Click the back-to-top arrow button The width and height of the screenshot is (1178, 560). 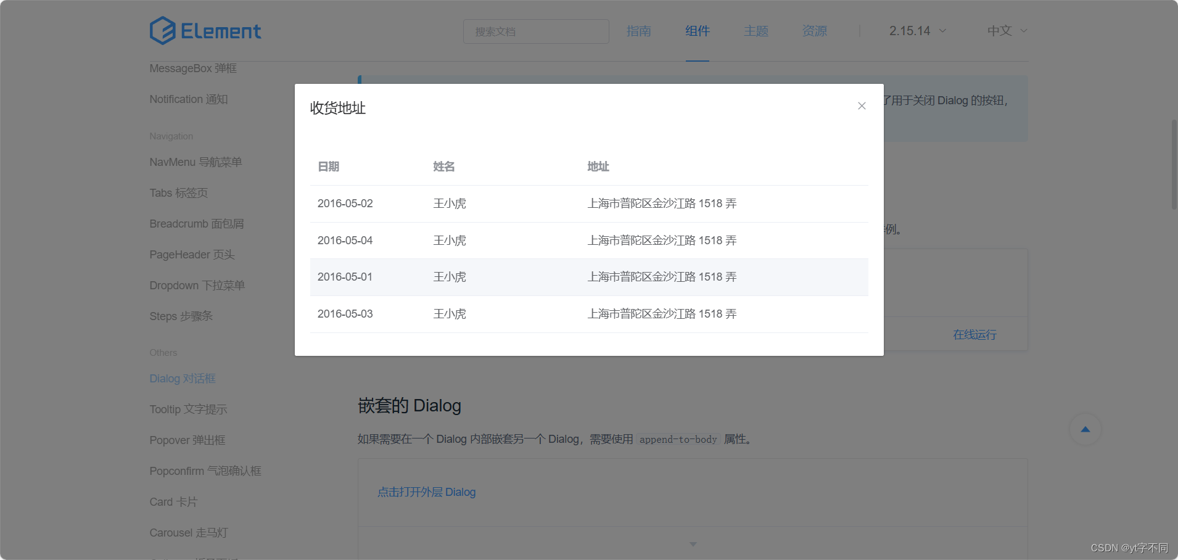pos(1085,429)
